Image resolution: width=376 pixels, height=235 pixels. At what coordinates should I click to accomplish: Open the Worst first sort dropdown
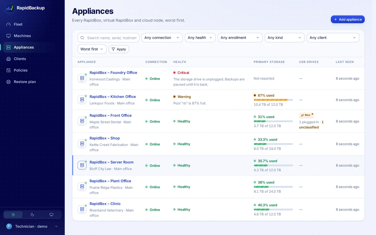point(92,49)
